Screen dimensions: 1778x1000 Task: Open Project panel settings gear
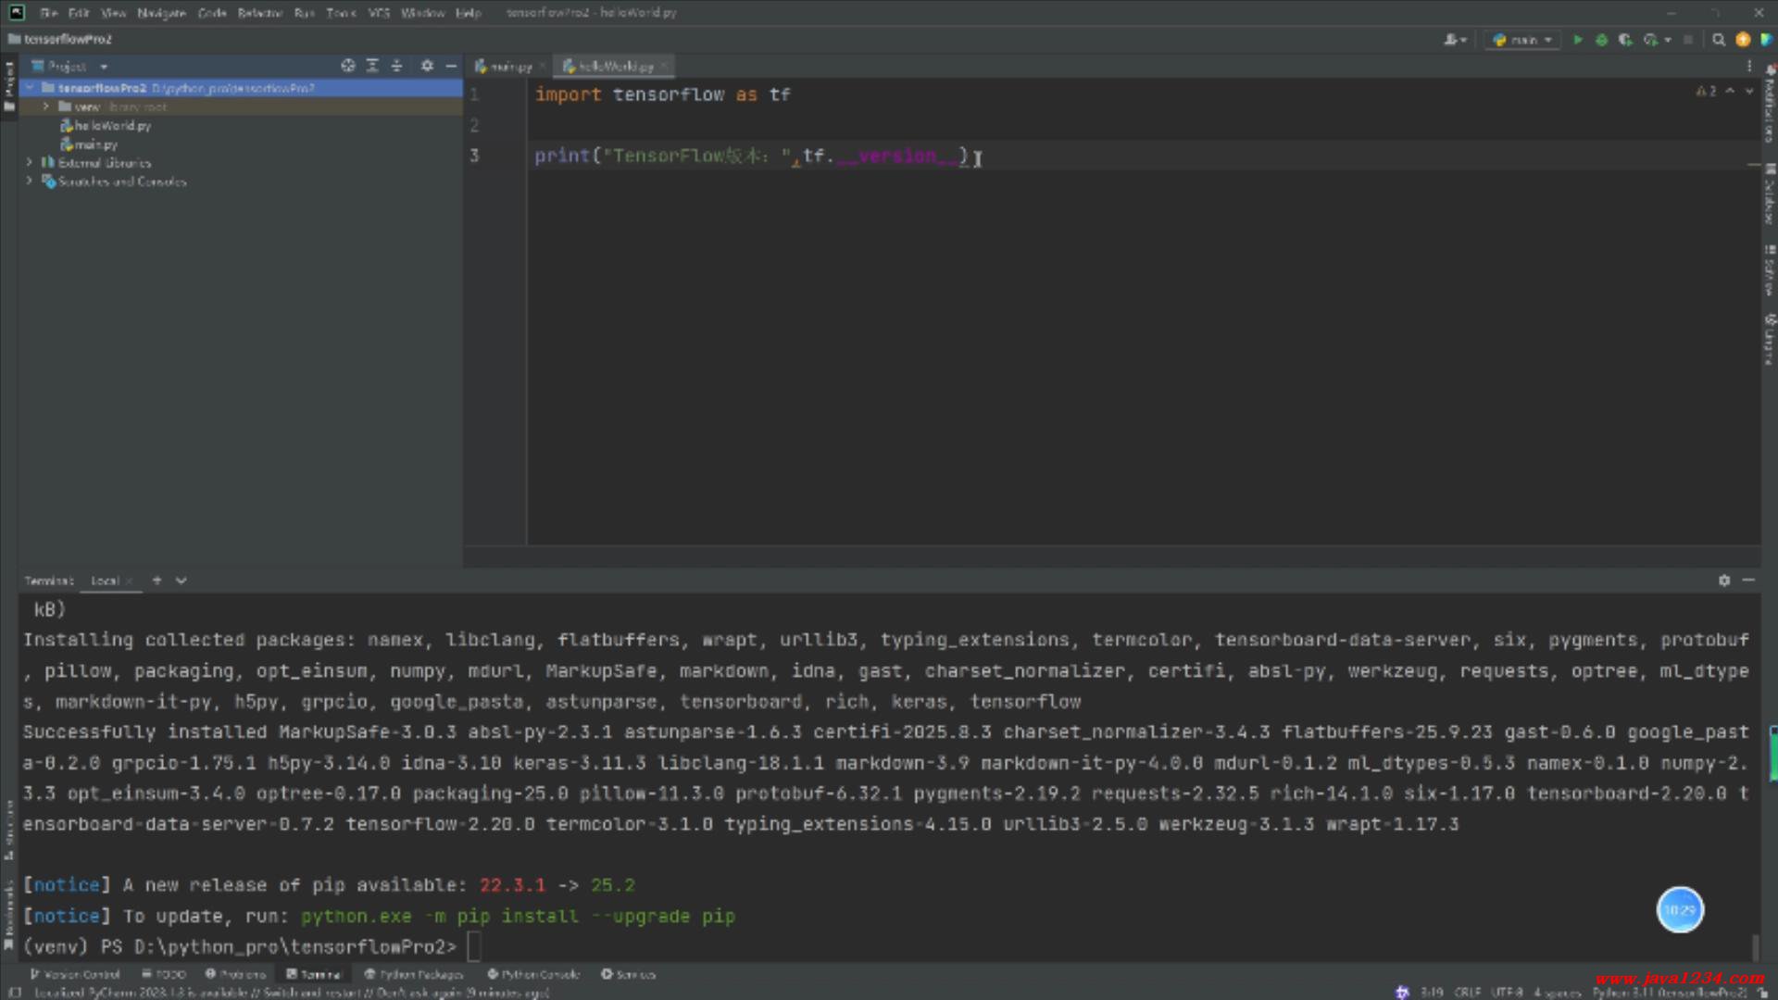[x=427, y=66]
